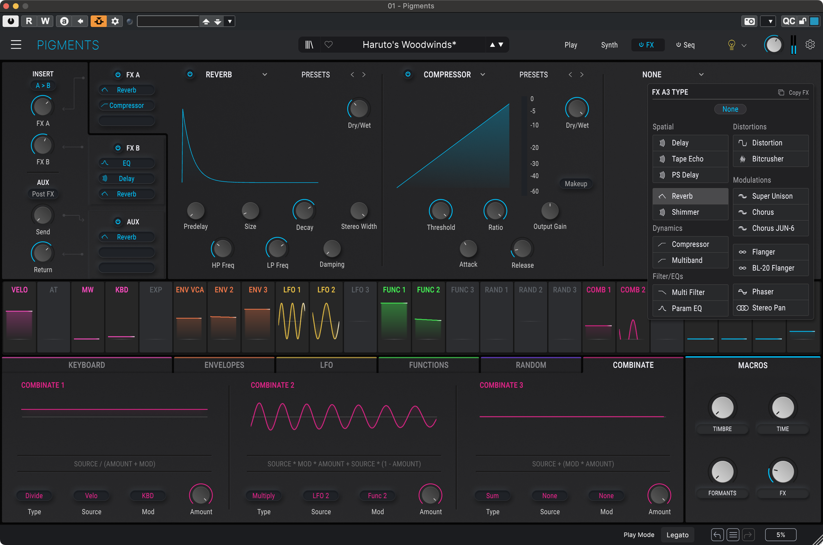Viewport: 823px width, 545px height.
Task: Open the Reverb effect type dropdown
Action: [x=265, y=74]
